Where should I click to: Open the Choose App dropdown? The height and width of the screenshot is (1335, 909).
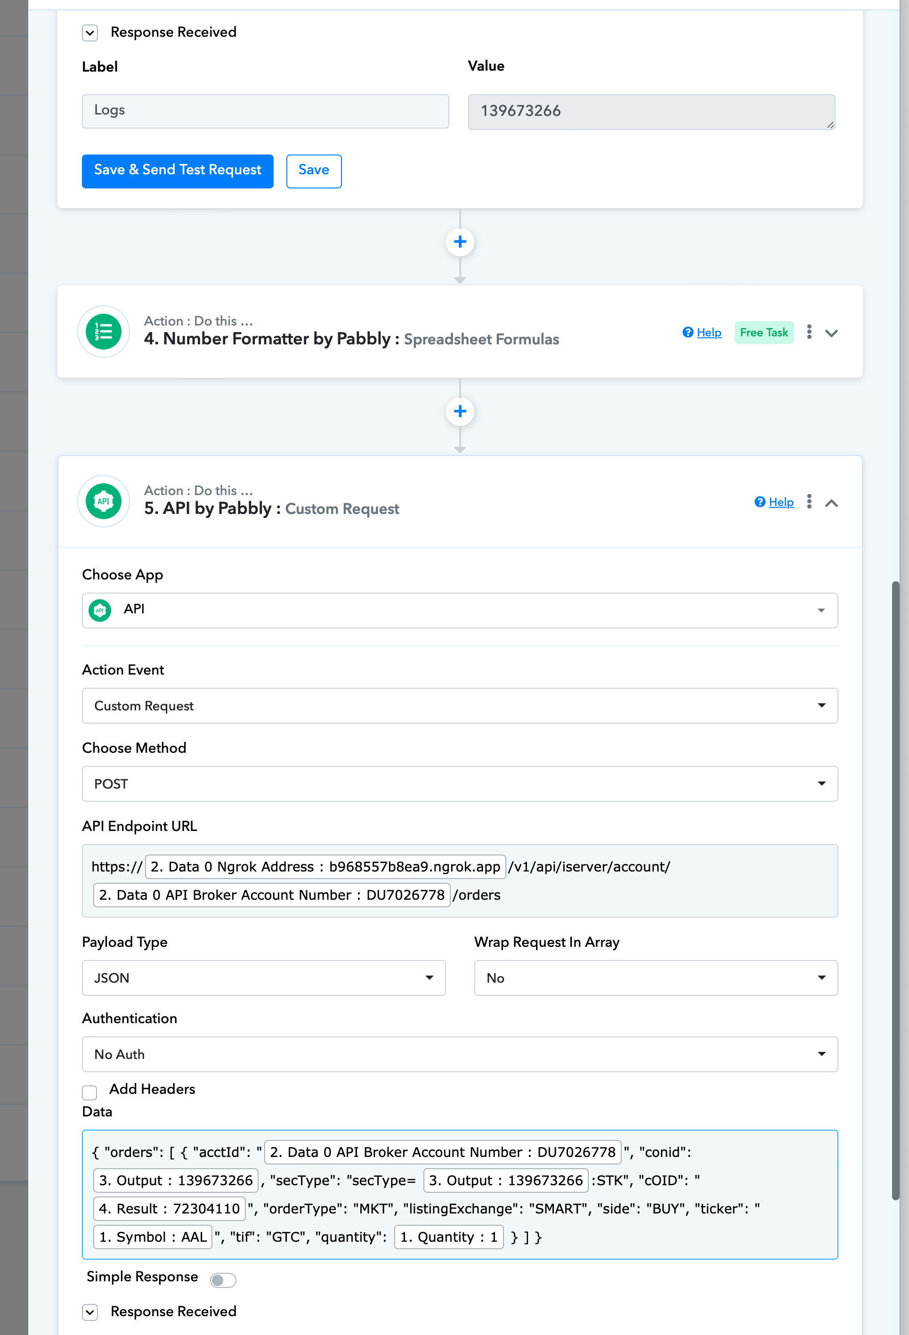(460, 610)
